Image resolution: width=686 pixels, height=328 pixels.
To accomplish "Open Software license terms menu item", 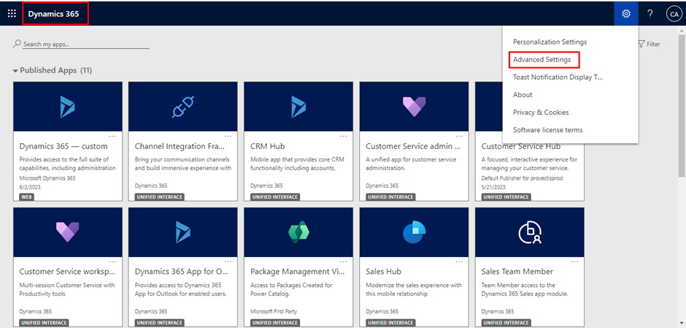I will [548, 129].
